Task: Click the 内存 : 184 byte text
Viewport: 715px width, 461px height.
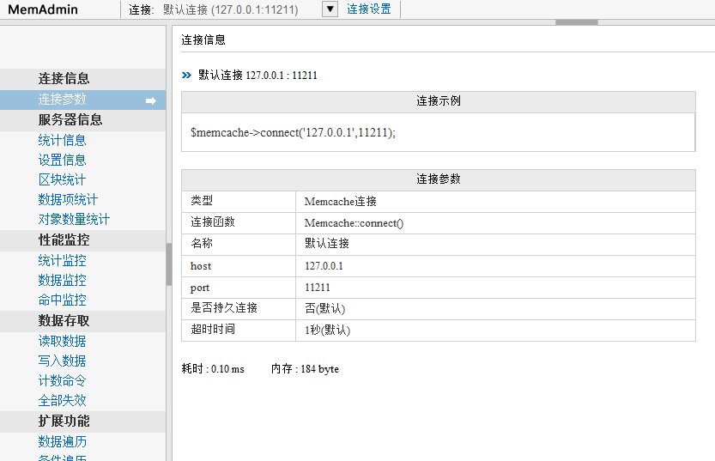Action: click(x=305, y=369)
